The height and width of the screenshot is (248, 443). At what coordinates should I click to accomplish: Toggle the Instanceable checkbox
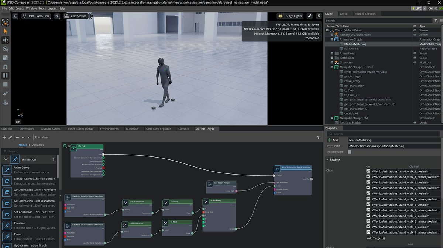coord(350,152)
